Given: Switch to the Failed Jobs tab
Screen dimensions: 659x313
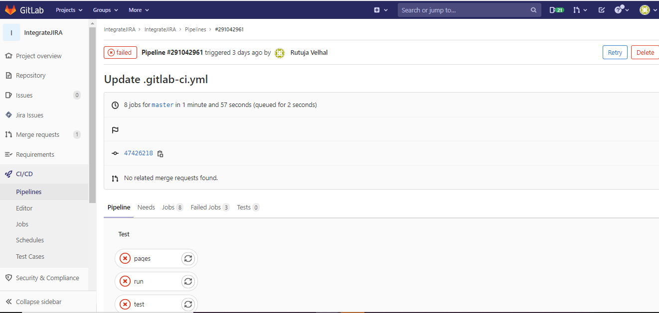Looking at the screenshot, I should pos(205,207).
